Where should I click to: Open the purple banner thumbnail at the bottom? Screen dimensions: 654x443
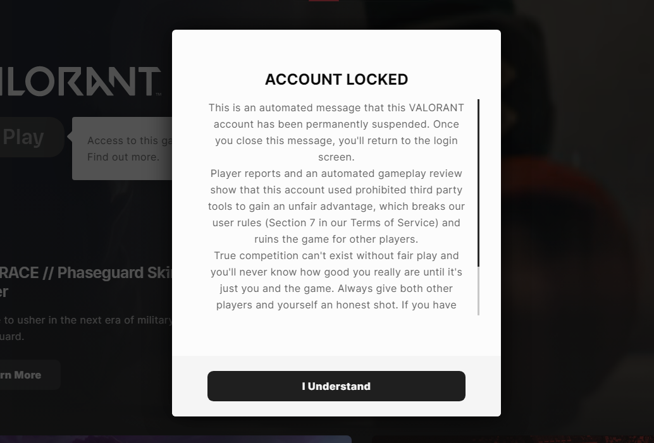tap(175, 439)
